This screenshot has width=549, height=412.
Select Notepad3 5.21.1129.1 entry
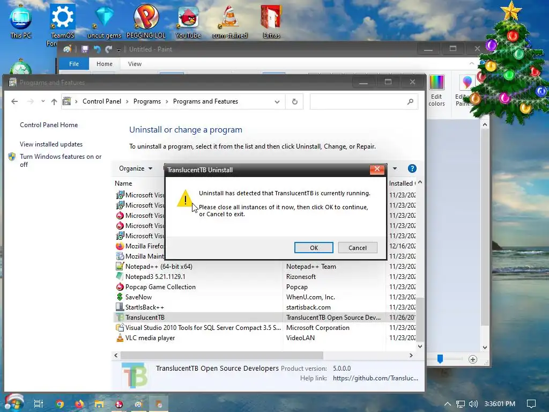[x=265, y=277]
